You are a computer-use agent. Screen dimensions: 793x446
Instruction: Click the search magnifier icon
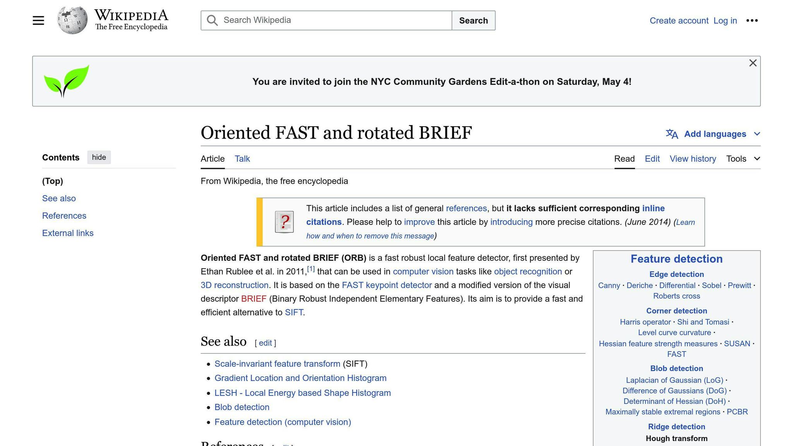click(x=212, y=21)
